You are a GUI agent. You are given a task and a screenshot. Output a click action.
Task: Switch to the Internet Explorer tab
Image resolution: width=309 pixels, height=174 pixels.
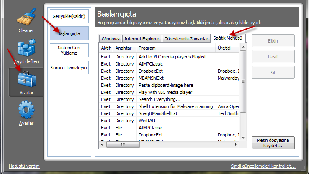(142, 39)
